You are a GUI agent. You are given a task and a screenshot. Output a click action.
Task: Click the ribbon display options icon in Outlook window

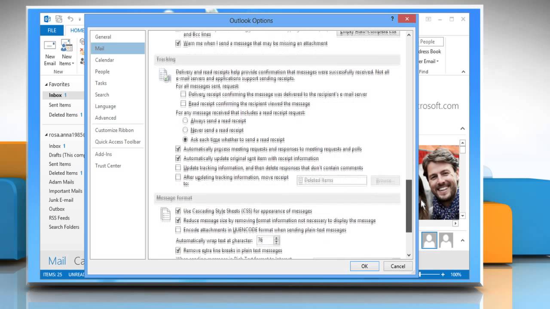(x=428, y=19)
